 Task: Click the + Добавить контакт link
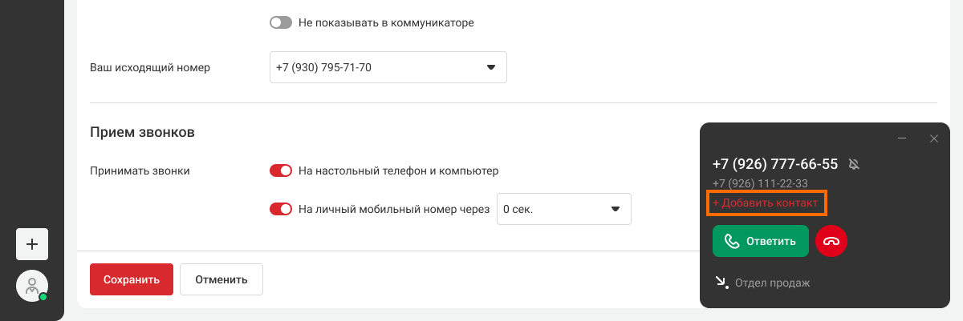pos(766,203)
